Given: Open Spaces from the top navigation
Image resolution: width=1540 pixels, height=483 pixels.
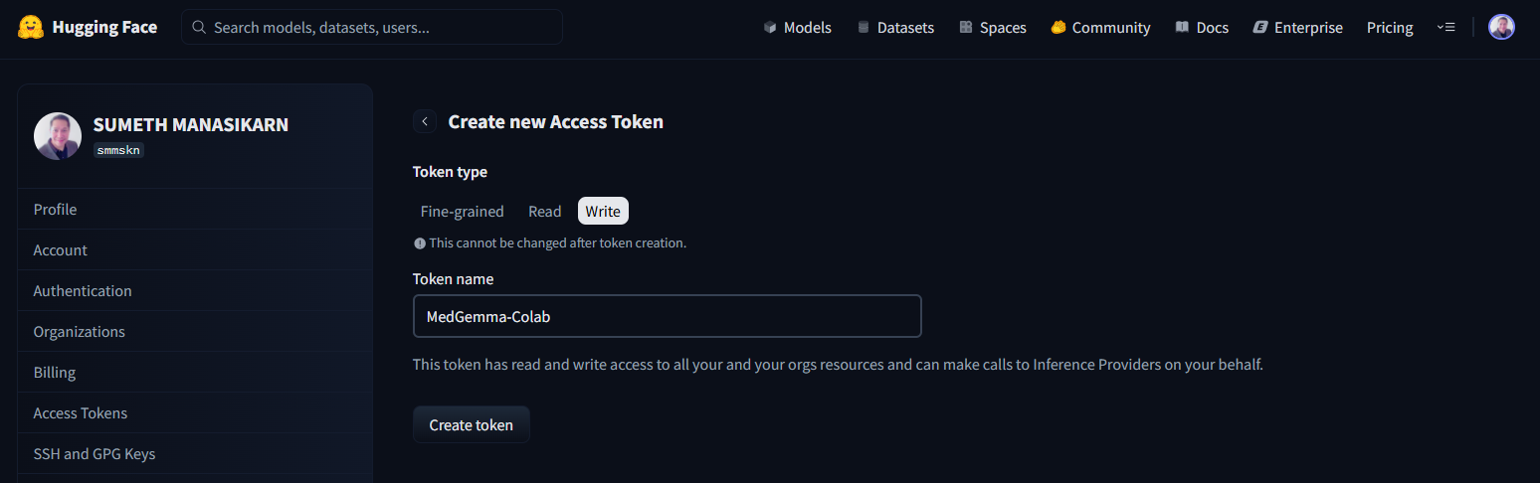Looking at the screenshot, I should [x=992, y=28].
